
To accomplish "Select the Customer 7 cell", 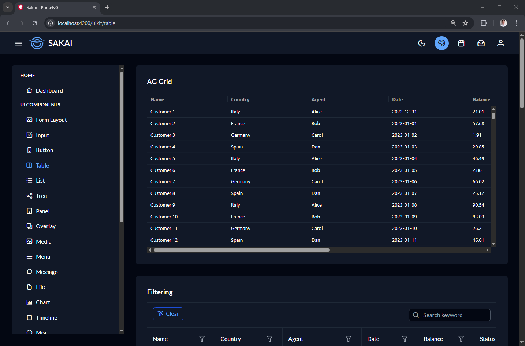I will (x=187, y=182).
